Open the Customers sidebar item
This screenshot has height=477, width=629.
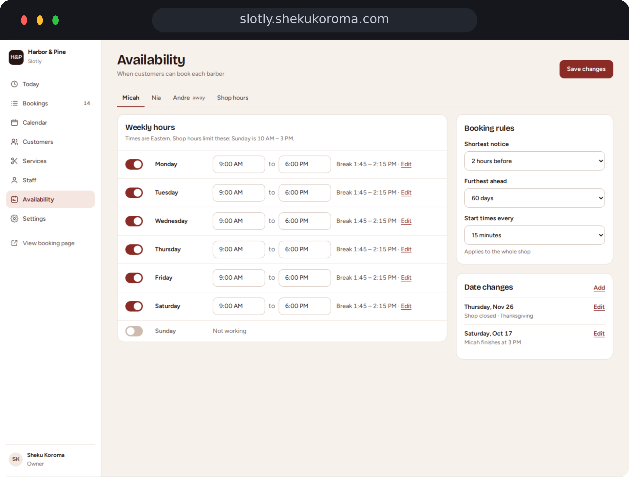pos(50,142)
